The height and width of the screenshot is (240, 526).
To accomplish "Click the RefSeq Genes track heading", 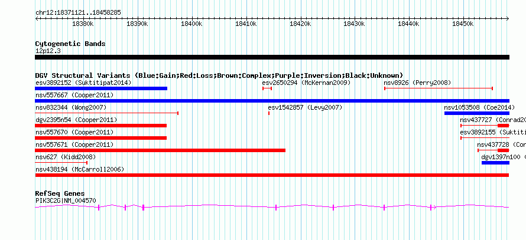I will pyautogui.click(x=60, y=193).
